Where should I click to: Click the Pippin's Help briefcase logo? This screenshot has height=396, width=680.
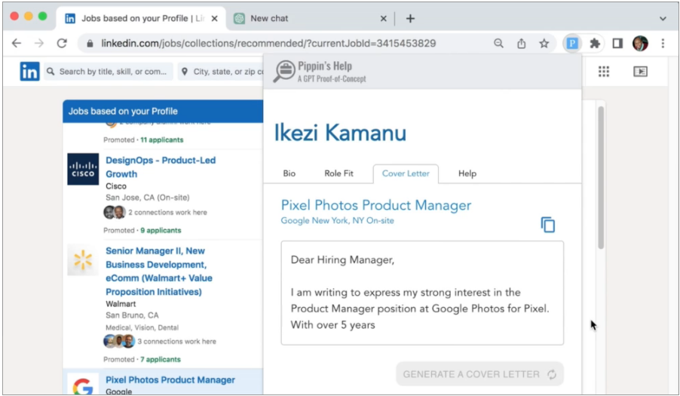[284, 72]
